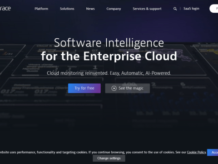Click the Dynatrace logo in header
The height and width of the screenshot is (164, 218).
5,9
